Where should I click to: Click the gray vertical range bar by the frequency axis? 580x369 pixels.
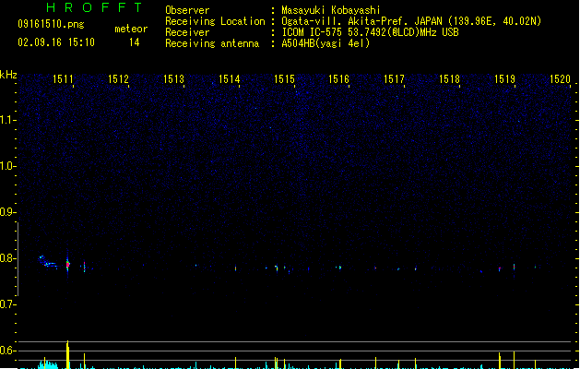[x=18, y=258]
